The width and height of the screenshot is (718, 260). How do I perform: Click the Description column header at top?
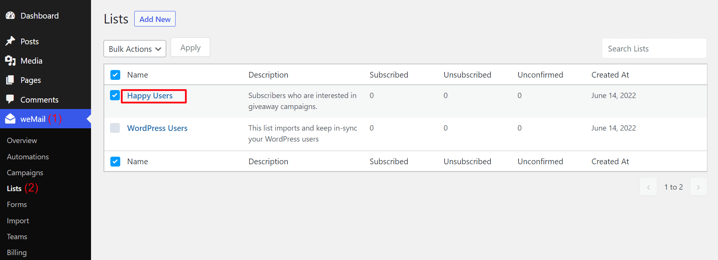pyautogui.click(x=268, y=75)
